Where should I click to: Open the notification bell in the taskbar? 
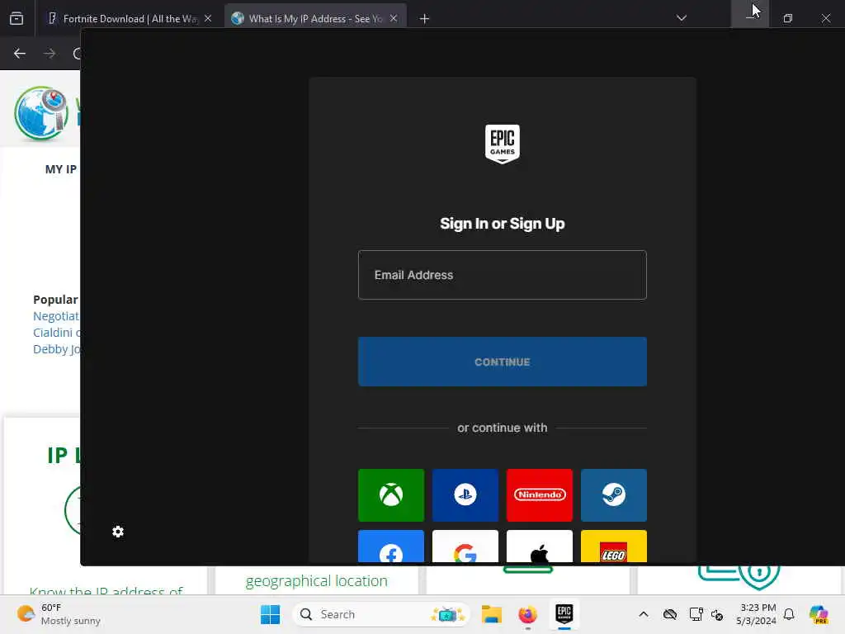(789, 614)
